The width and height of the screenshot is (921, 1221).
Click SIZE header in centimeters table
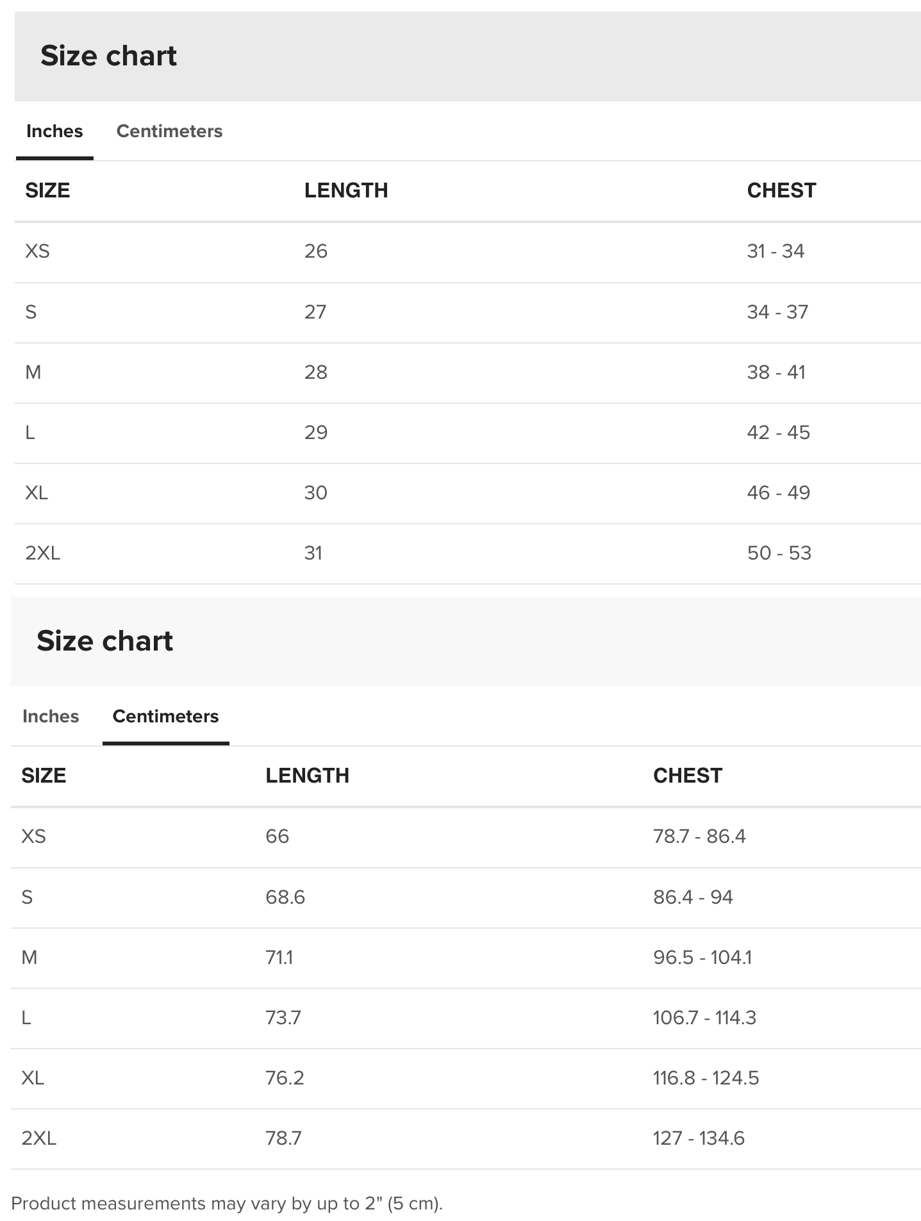(44, 776)
